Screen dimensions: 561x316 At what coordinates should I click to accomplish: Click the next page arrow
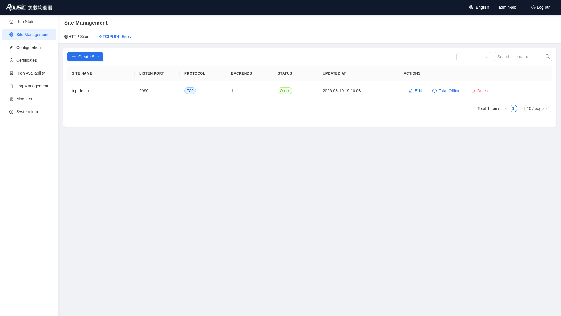pyautogui.click(x=520, y=109)
